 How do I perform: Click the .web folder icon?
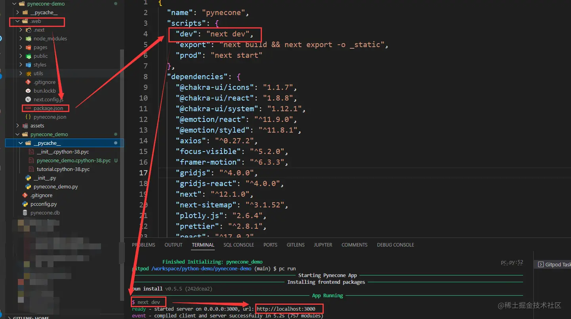pyautogui.click(x=25, y=21)
